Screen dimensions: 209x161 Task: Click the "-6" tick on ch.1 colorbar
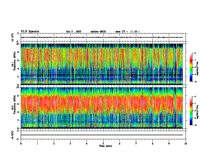click(195, 53)
